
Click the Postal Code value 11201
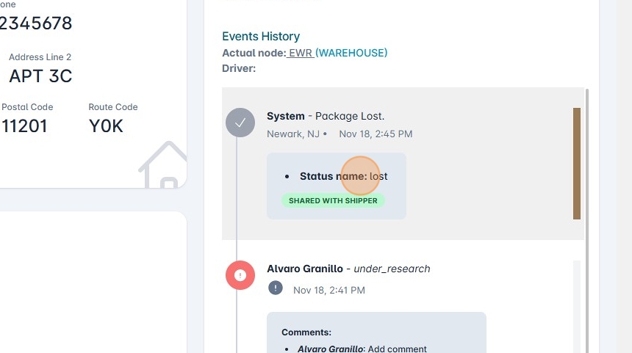click(x=24, y=125)
